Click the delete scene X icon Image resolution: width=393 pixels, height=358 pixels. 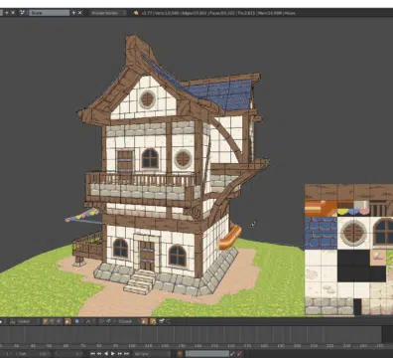pos(79,13)
